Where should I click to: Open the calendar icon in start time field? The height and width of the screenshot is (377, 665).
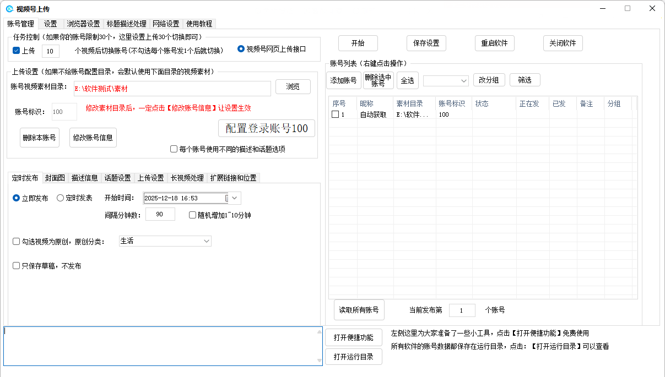tap(227, 198)
